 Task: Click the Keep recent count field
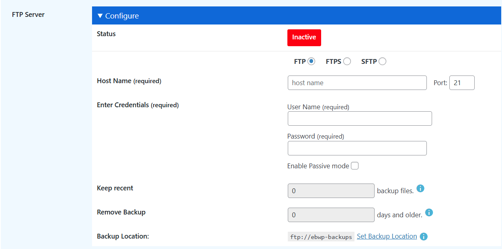click(x=331, y=191)
